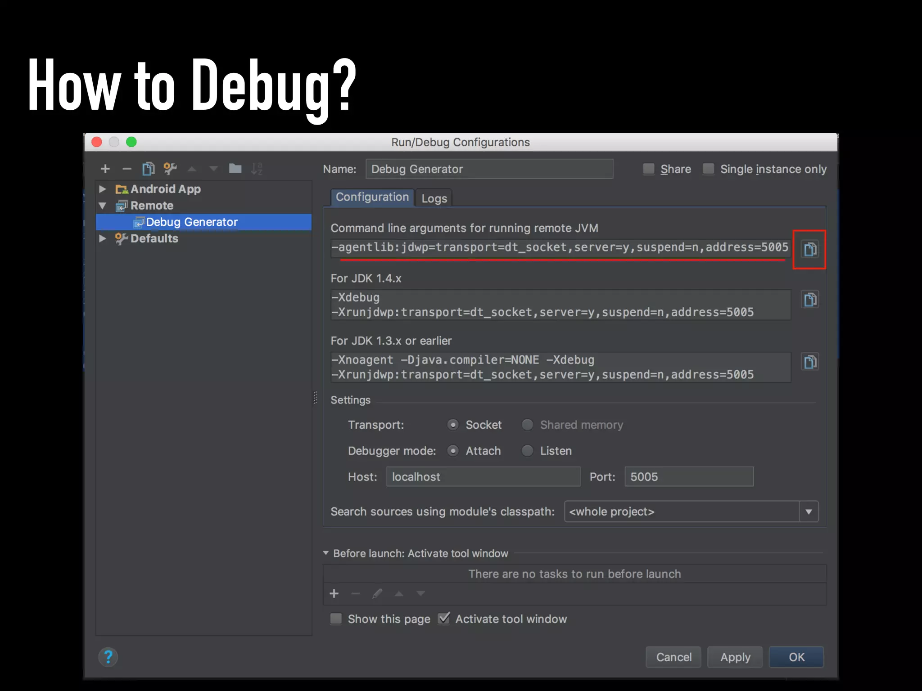
Task: Focus the Host field containing localhost
Action: point(483,477)
